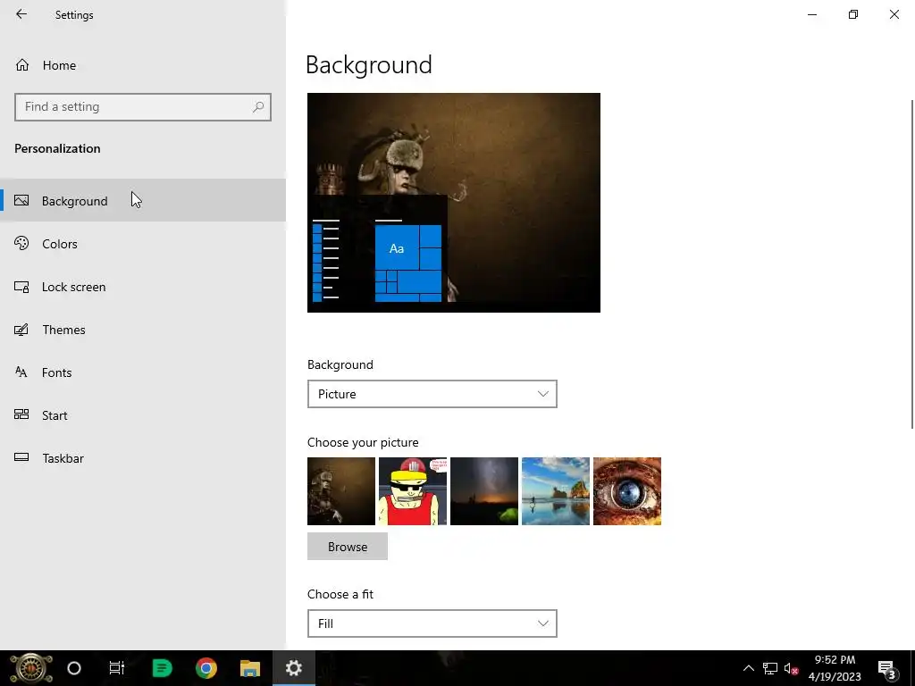Click the Settings gear in taskbar
Image resolution: width=915 pixels, height=686 pixels.
point(293,668)
